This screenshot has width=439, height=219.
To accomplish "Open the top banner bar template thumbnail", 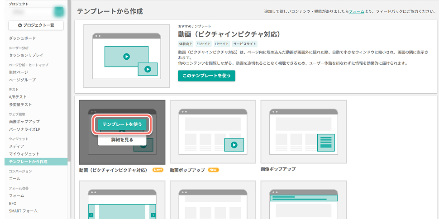I will pos(304,200).
